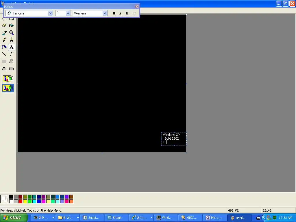The width and height of the screenshot is (296, 222).
Task: Select the Pick Color eyedropper tool
Action: 4,33
